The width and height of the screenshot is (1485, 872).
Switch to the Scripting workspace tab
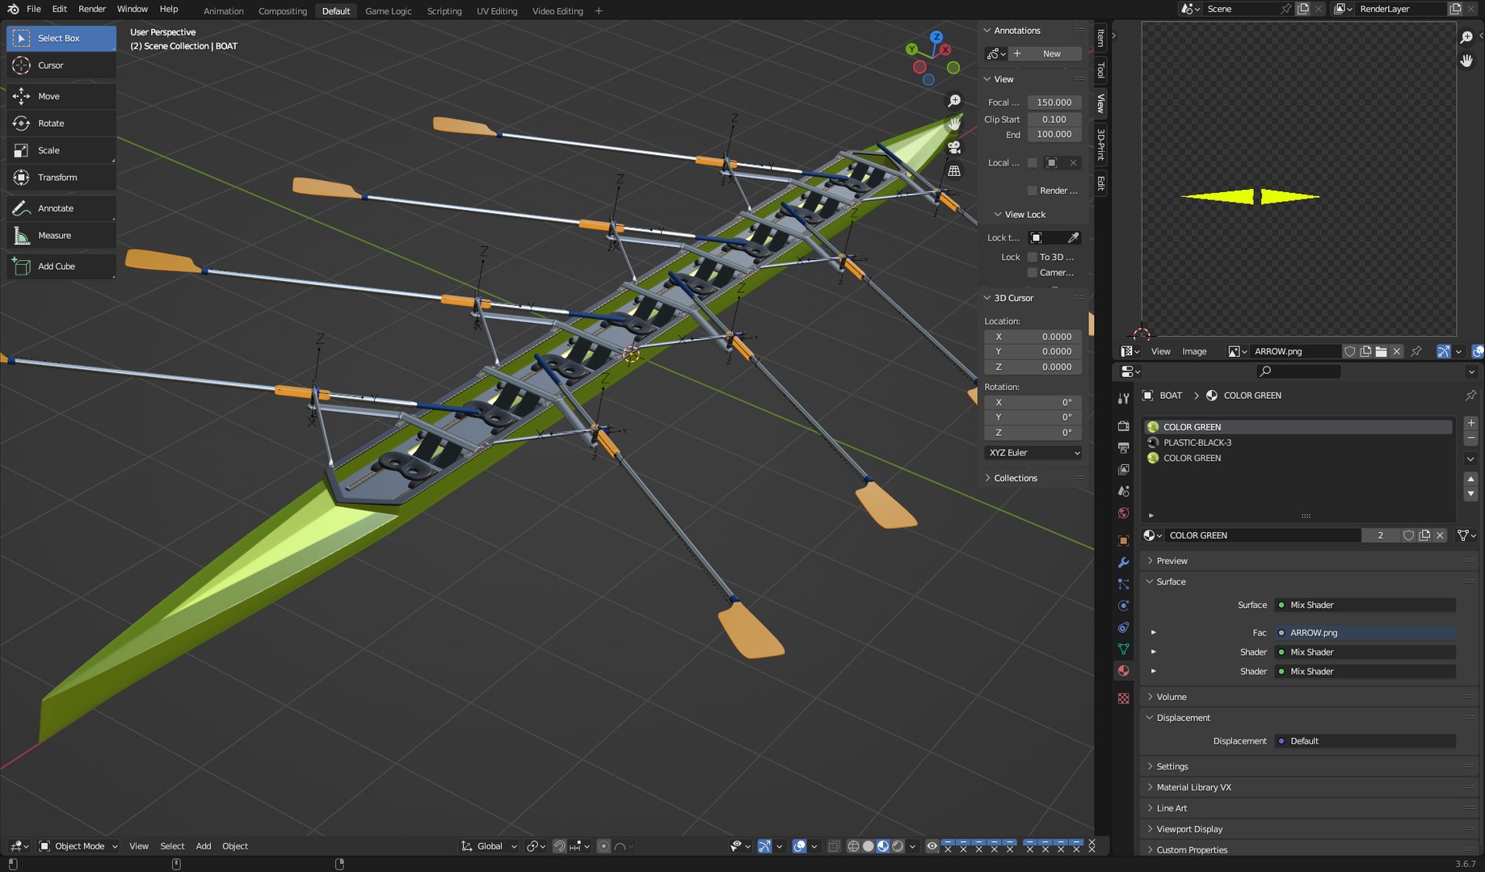pos(444,11)
